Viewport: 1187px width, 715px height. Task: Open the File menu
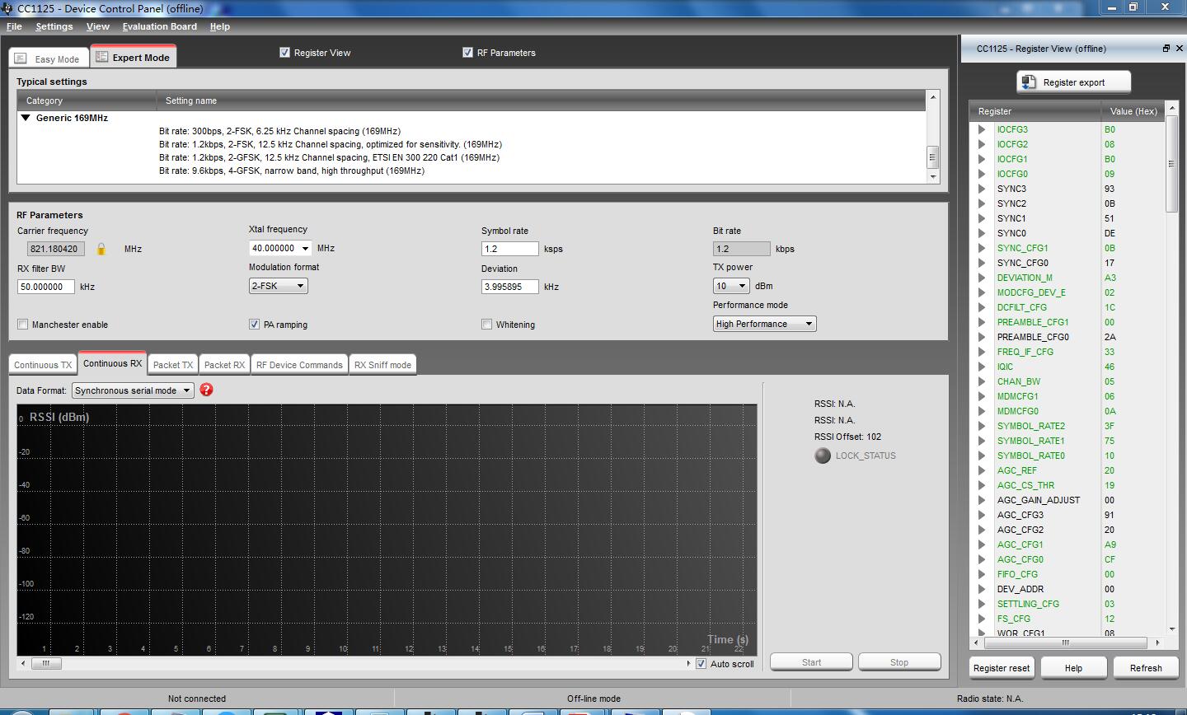[x=14, y=26]
